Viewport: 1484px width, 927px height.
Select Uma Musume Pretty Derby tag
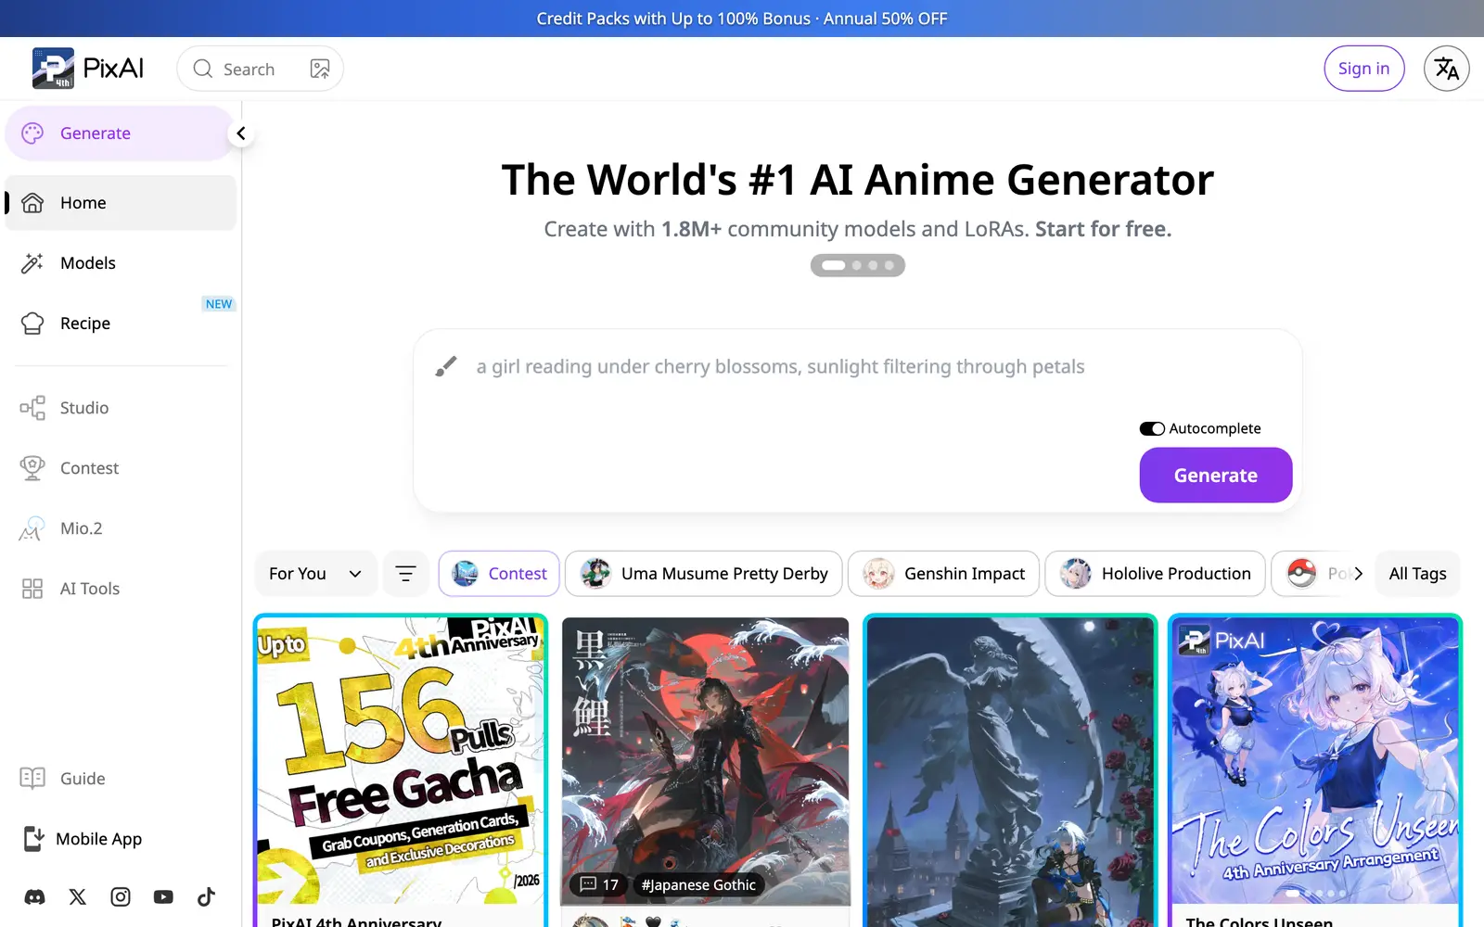point(704,574)
